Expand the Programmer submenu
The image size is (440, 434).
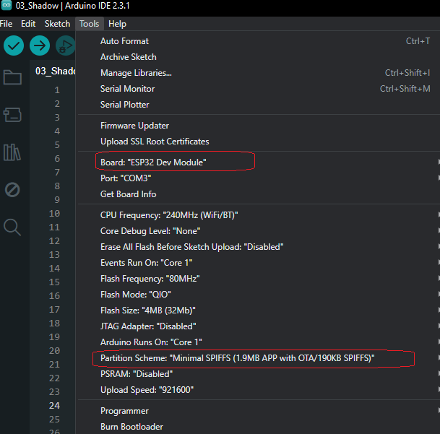[259, 411]
